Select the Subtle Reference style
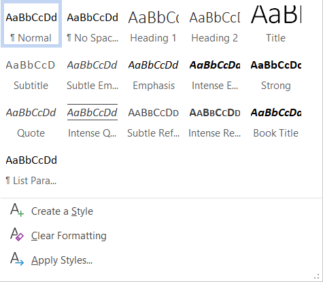 (154, 119)
